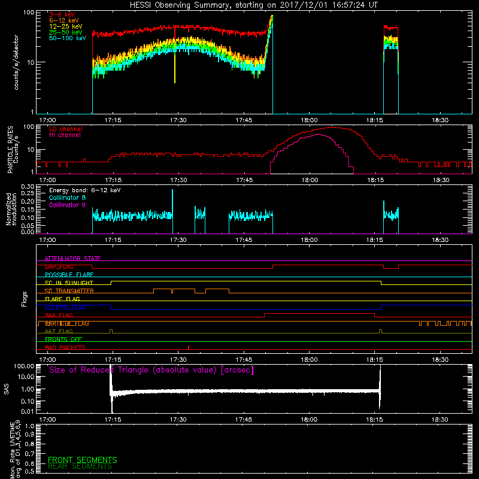This screenshot has width=479, height=479.
Task: Click the SC_TRANSMITTER flag label
Action: (69, 291)
